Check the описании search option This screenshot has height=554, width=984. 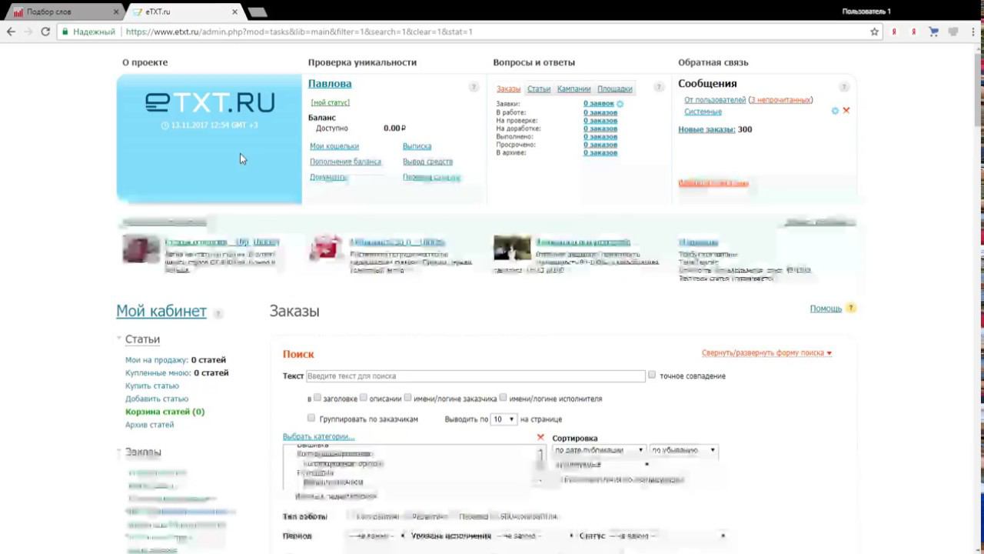click(x=364, y=398)
